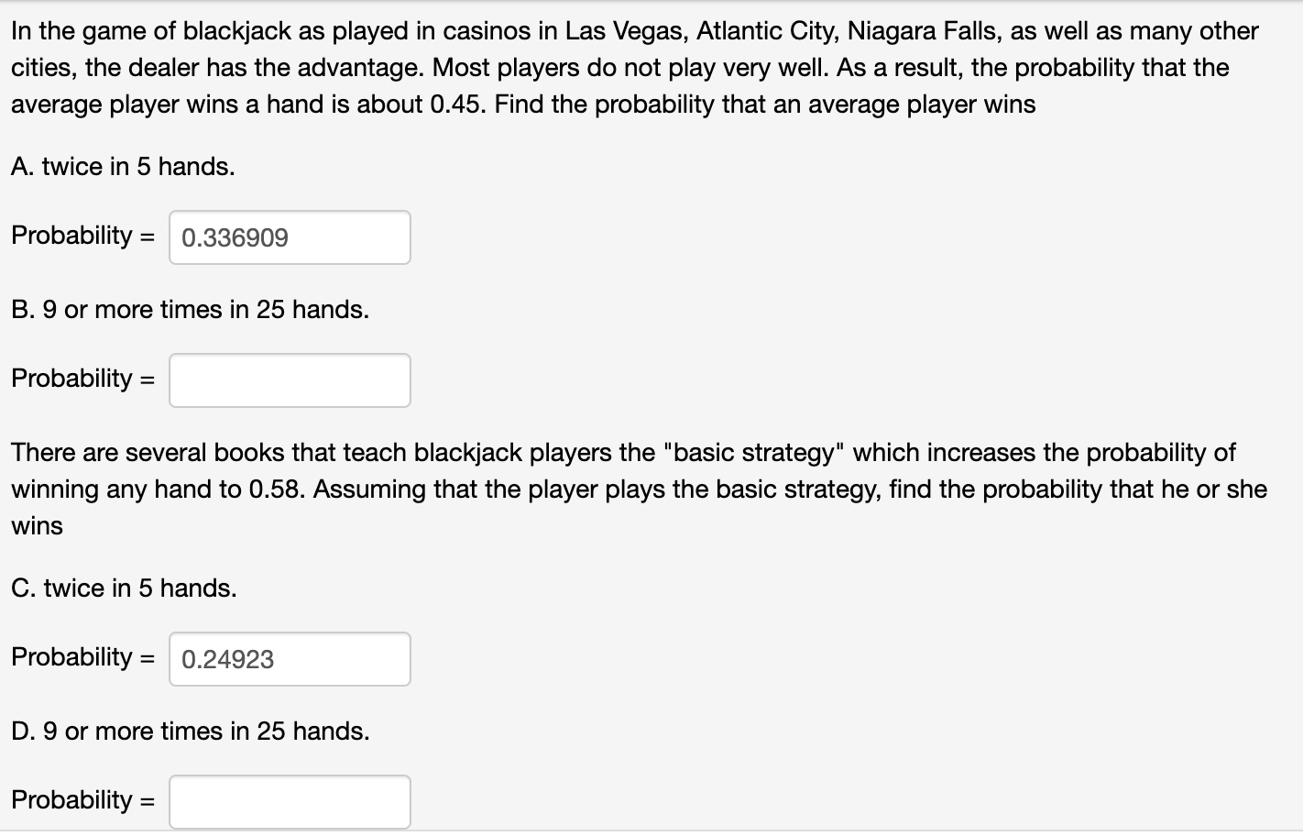This screenshot has width=1303, height=836.
Task: Click the heading C. twice in 5 hands
Action: pos(124,588)
